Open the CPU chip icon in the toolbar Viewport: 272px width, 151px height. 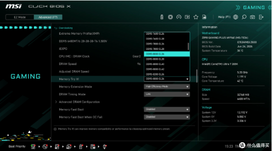[x=170, y=17]
